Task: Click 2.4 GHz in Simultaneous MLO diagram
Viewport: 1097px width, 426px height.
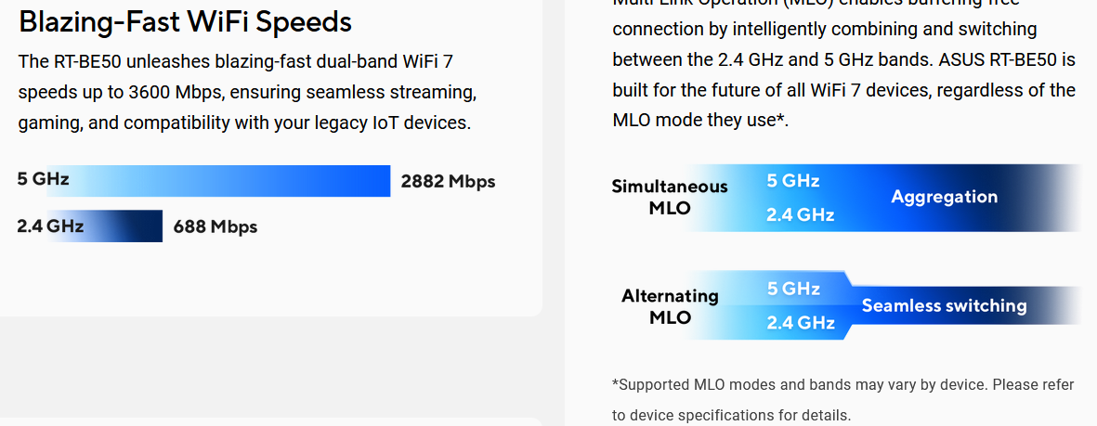Action: (801, 214)
